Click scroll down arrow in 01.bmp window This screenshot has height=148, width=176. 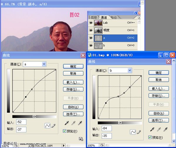pos(174,141)
